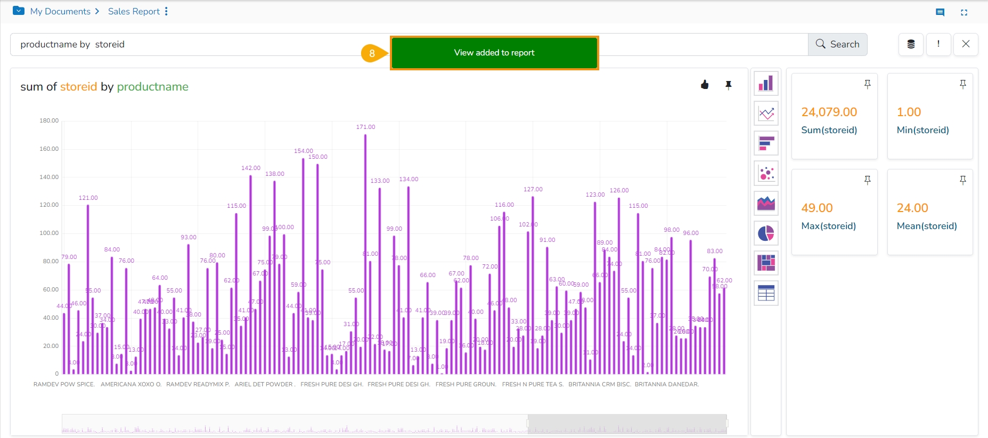Click the Search button
Image resolution: width=988 pixels, height=438 pixels.
click(x=837, y=44)
